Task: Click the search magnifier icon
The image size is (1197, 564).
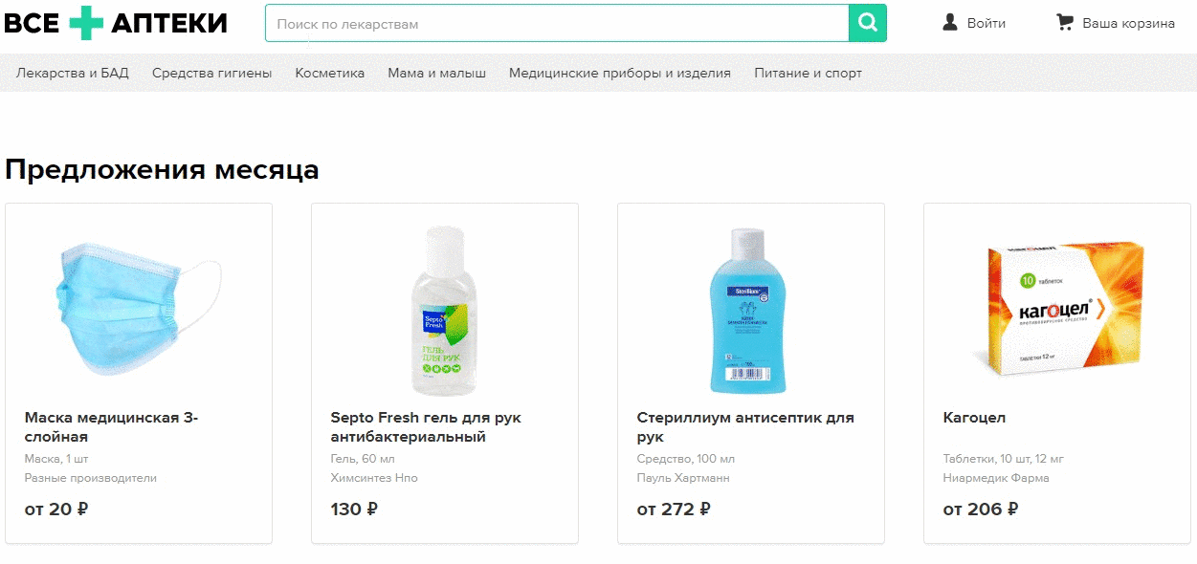Action: (867, 22)
